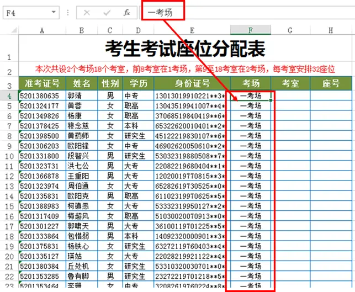Click the 学历 header cell
The image size is (355, 292).
click(138, 83)
